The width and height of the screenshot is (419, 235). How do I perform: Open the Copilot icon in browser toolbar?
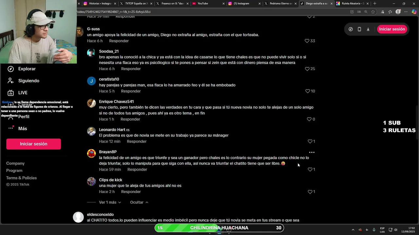point(414,12)
